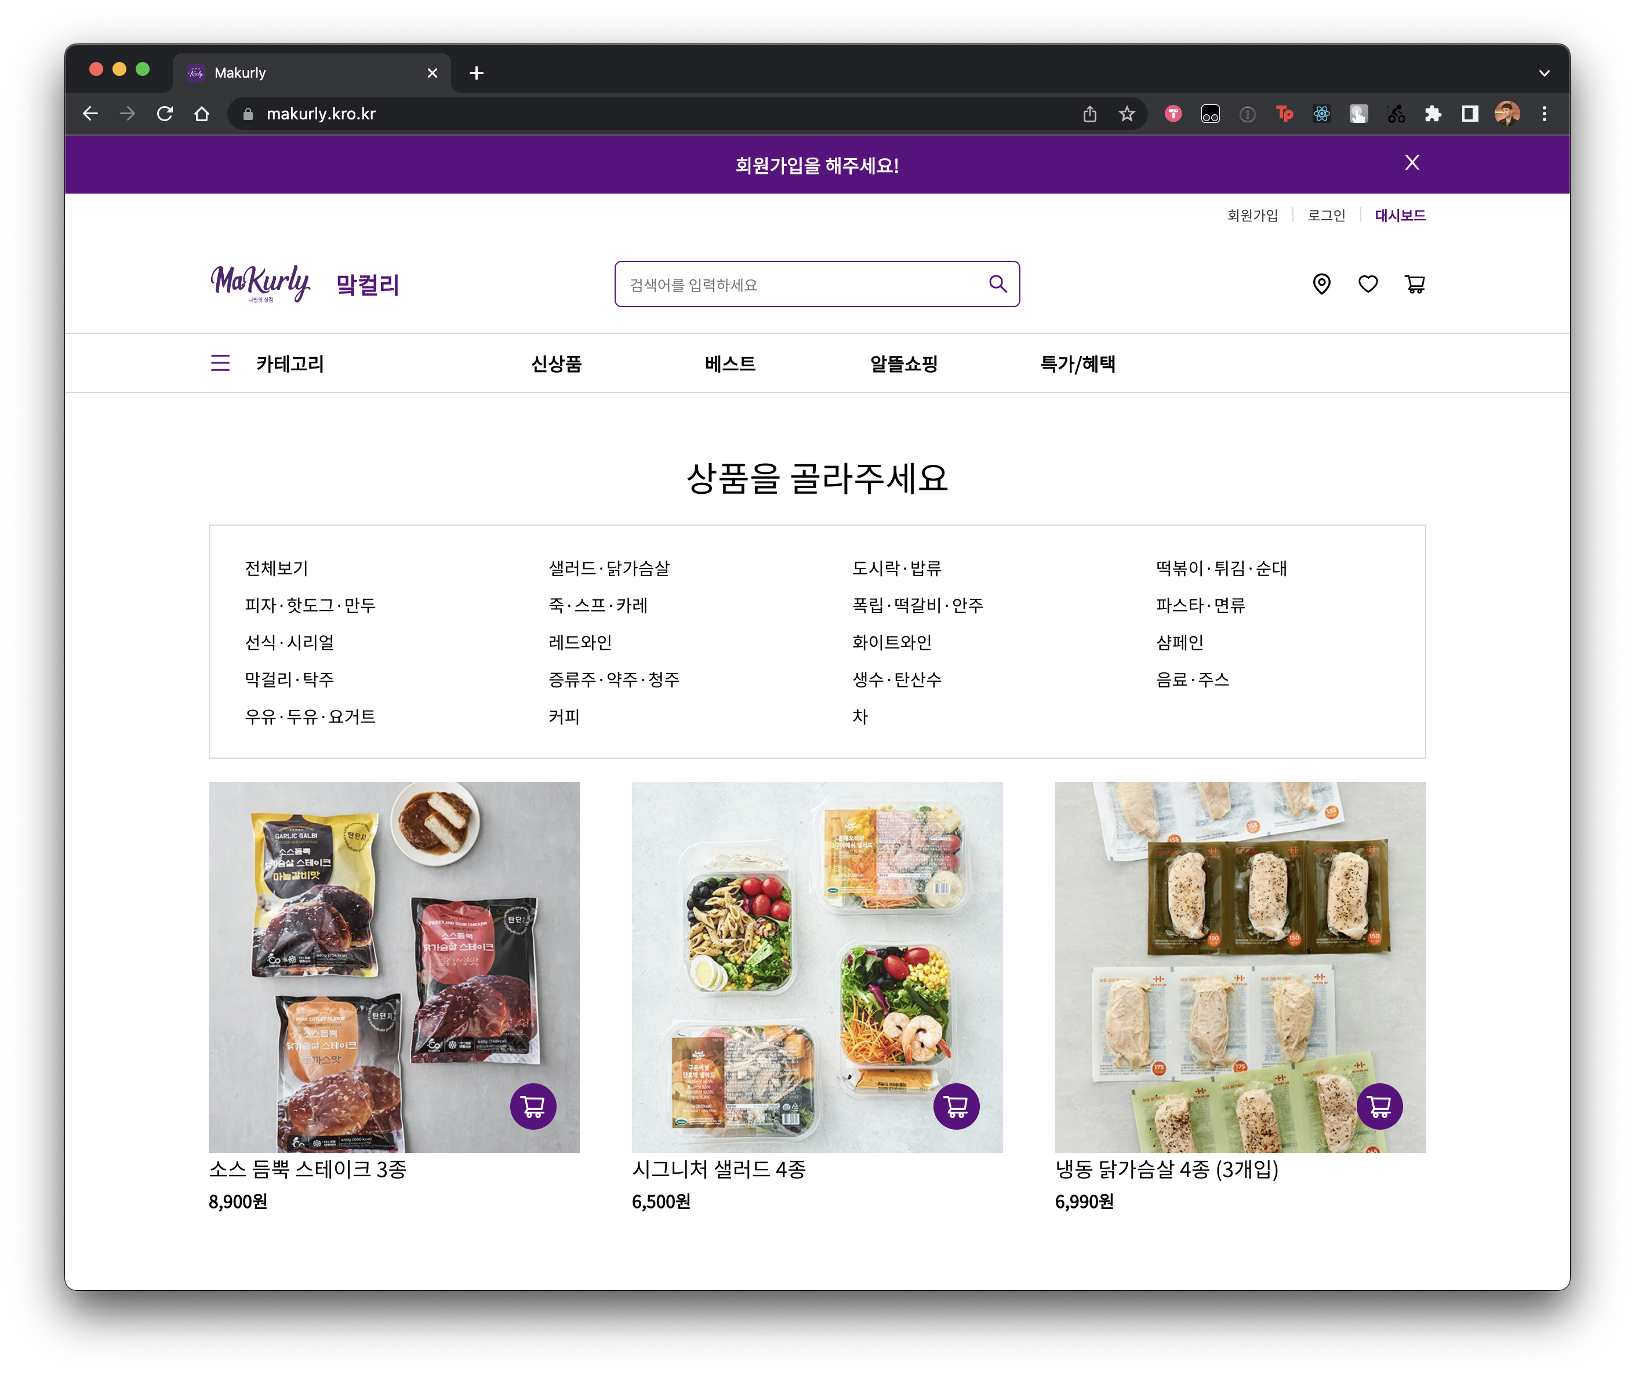This screenshot has height=1376, width=1635.
Task: Open the wishlist heart icon
Action: 1368,284
